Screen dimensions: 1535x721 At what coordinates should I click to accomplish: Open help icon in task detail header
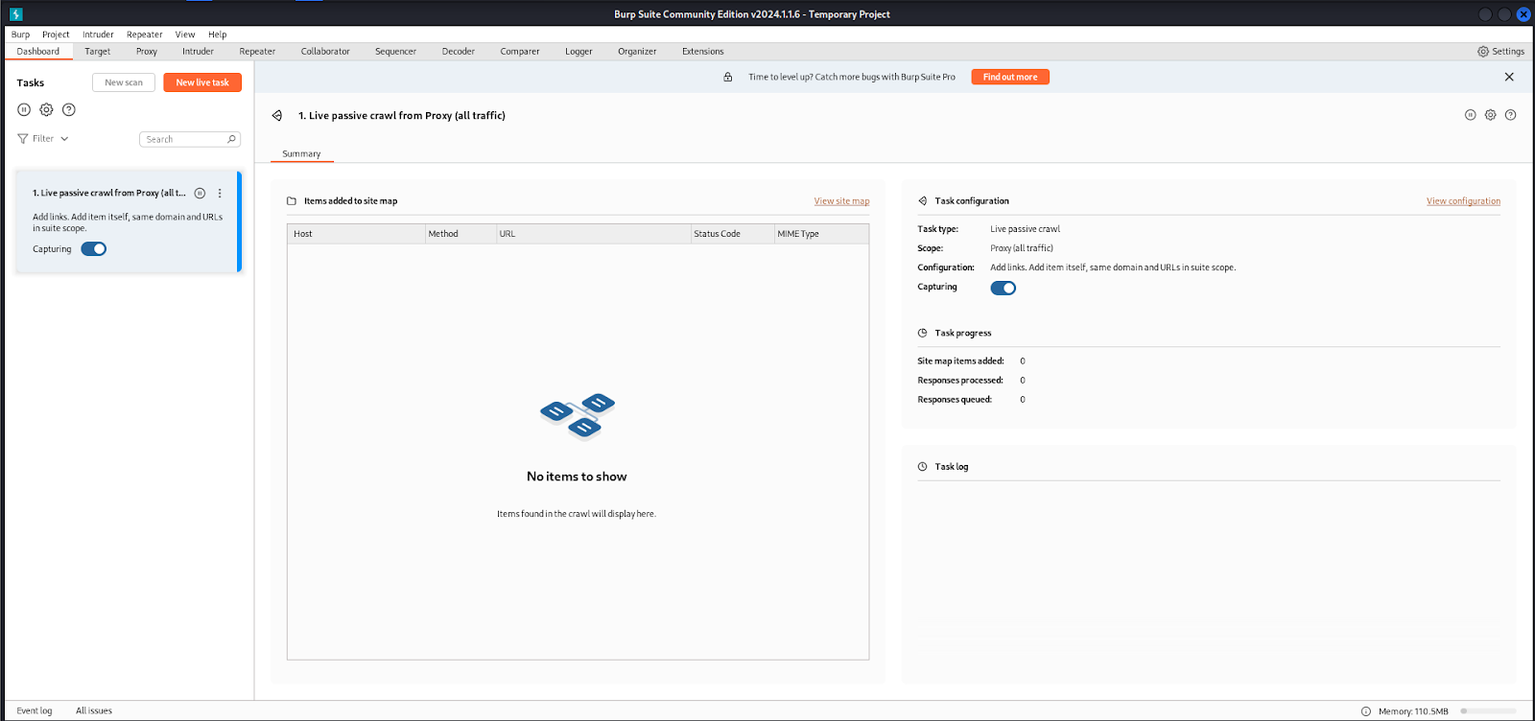1510,115
